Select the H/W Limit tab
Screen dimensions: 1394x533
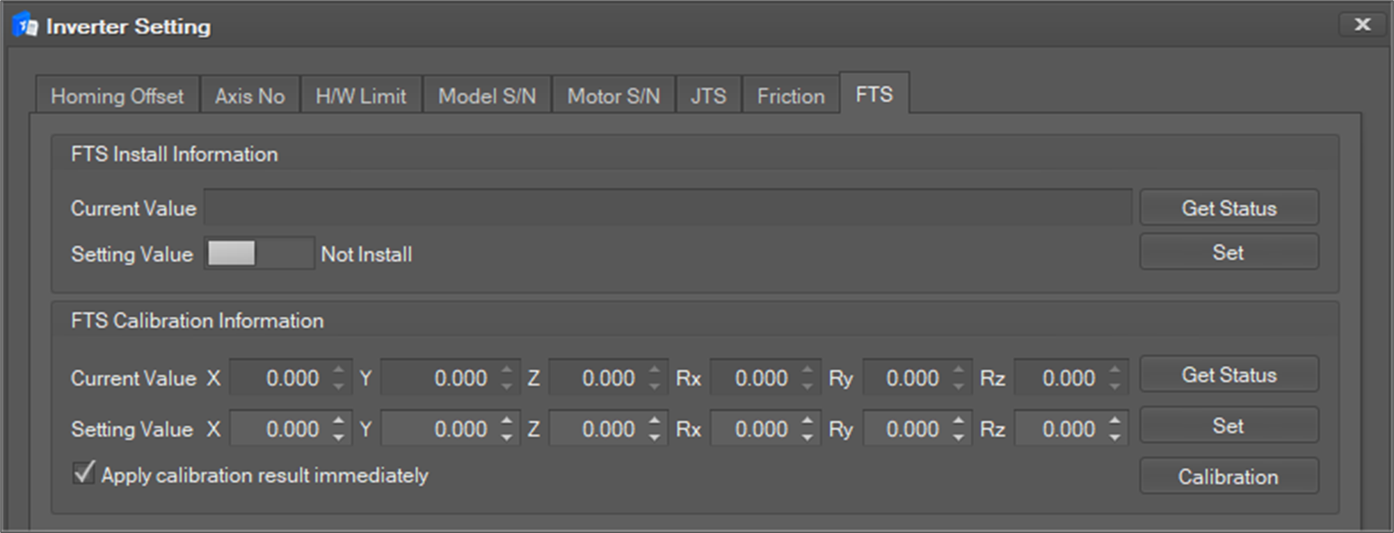point(360,96)
